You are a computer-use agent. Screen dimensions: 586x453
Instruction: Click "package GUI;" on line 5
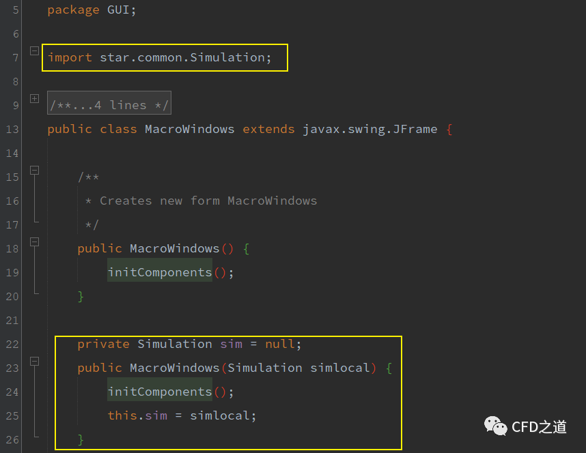92,10
